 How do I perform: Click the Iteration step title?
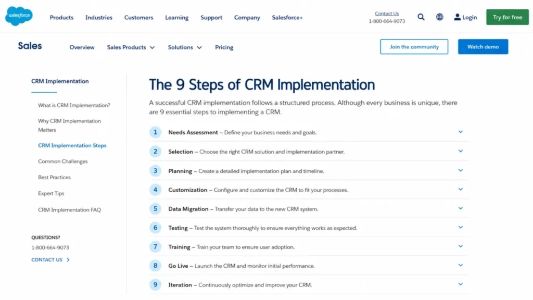(180, 285)
